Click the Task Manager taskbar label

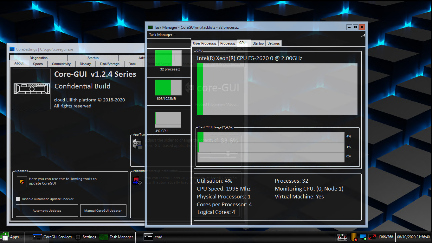(121, 237)
